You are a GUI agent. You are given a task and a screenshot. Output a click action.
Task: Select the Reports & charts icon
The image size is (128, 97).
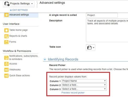(7, 36)
